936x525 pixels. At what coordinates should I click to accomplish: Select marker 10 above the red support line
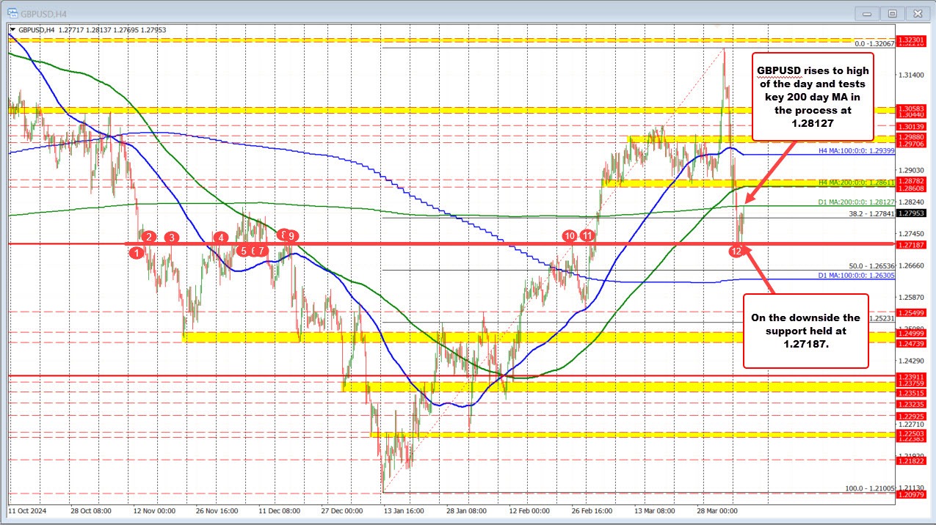(x=570, y=236)
